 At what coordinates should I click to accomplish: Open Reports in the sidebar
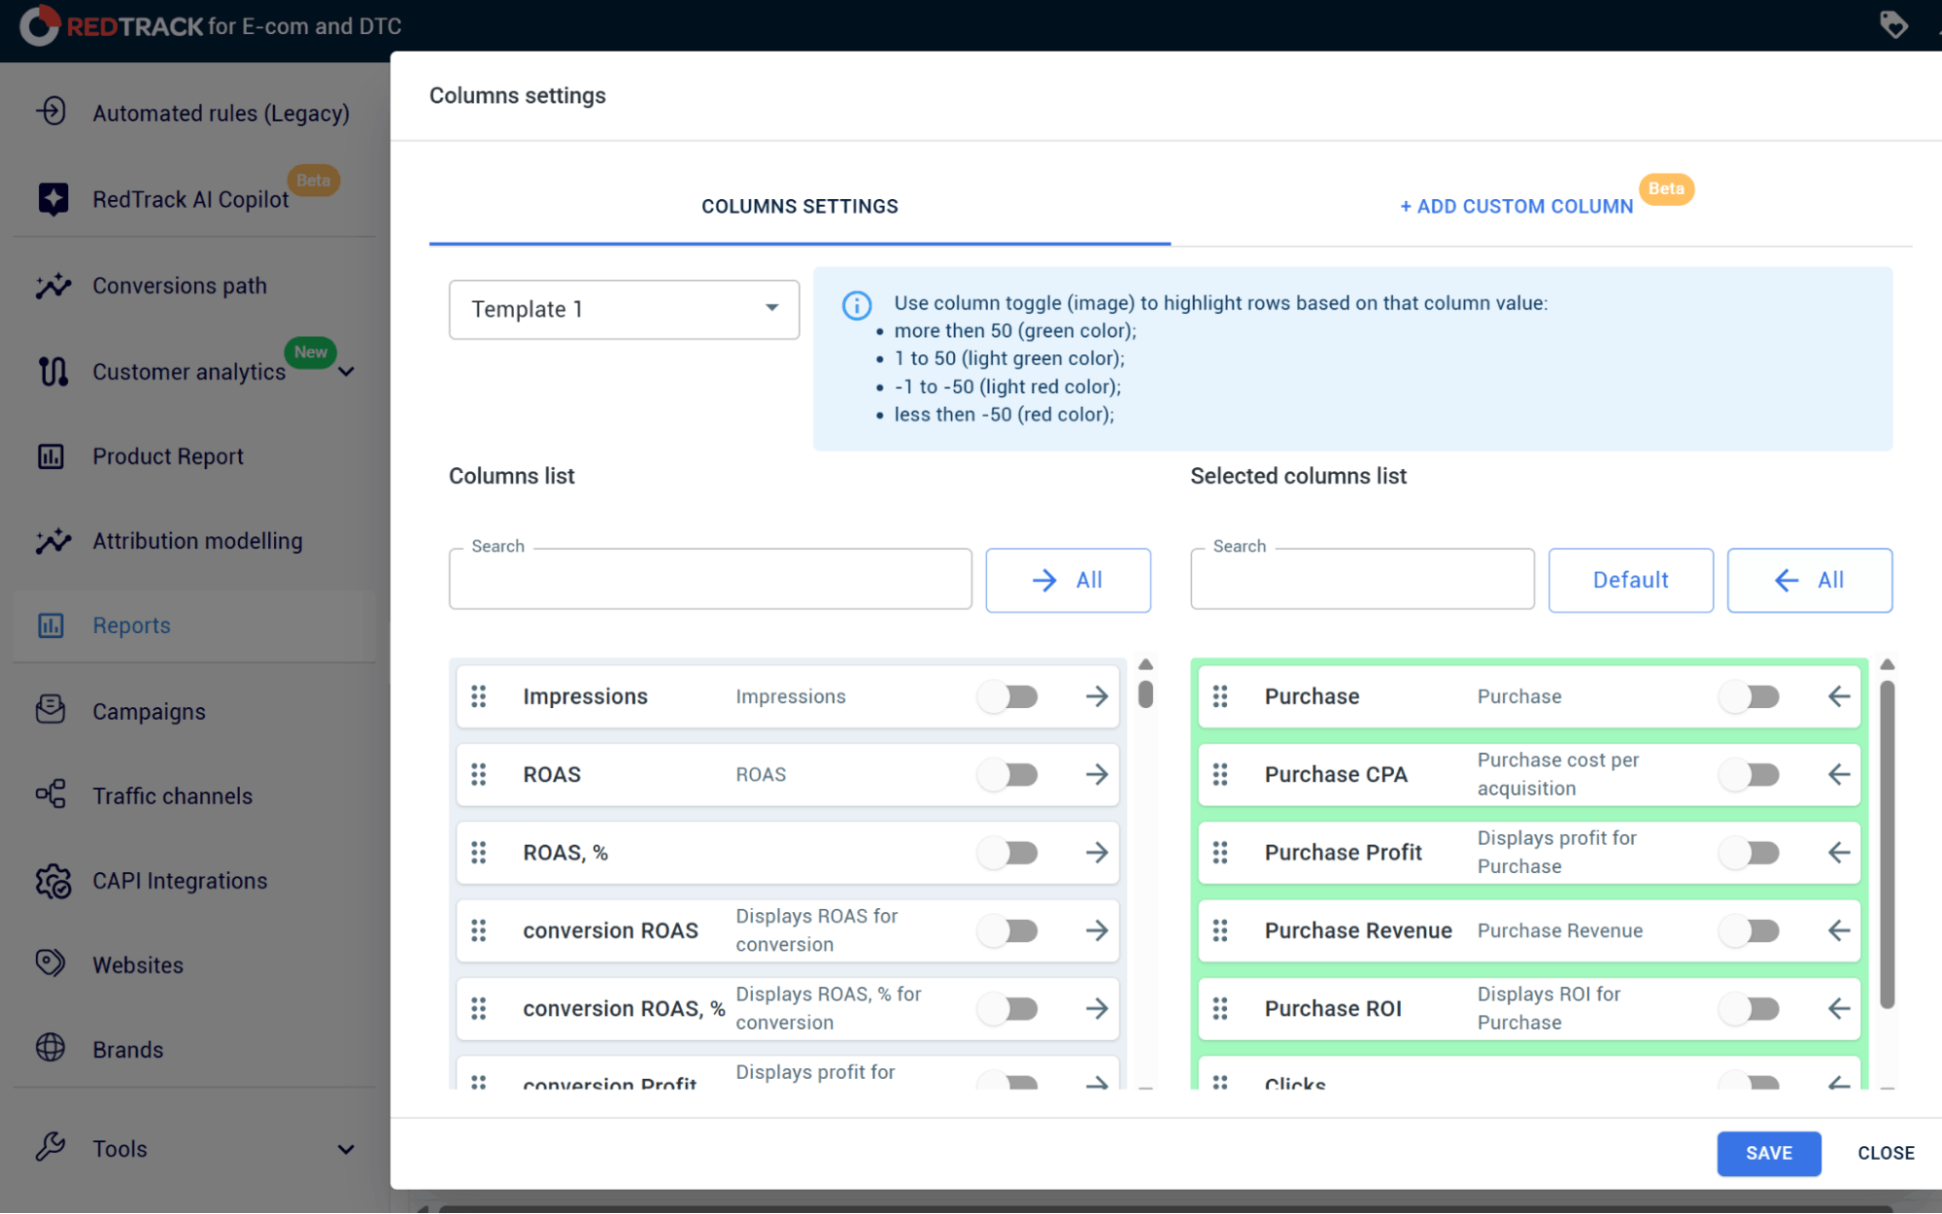click(194, 625)
